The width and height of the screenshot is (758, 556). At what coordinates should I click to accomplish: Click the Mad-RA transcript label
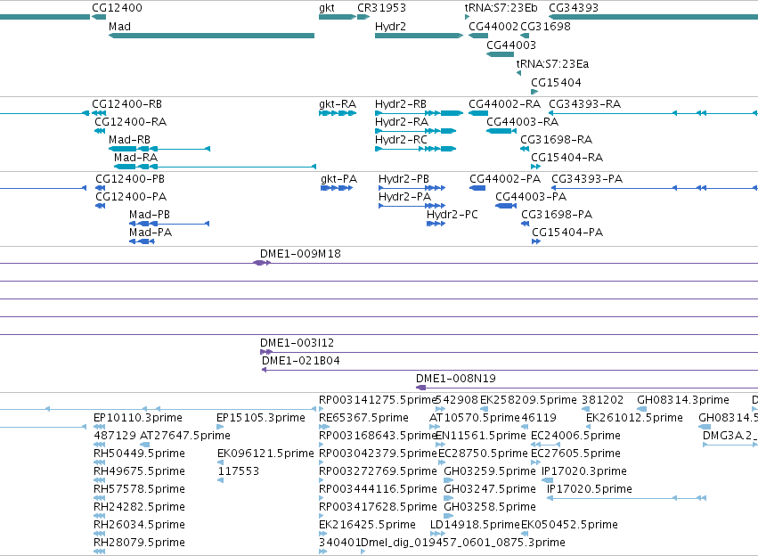pos(136,158)
